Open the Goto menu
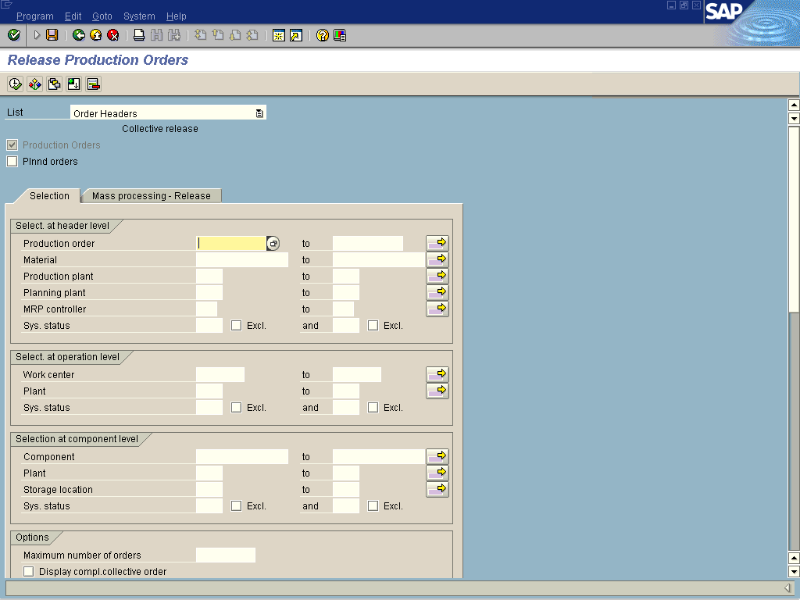The image size is (800, 600). (102, 16)
